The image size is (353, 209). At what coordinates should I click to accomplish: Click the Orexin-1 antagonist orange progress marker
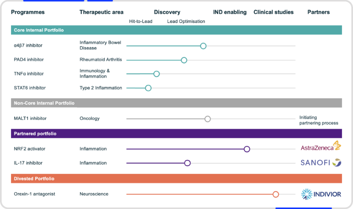[x=276, y=194]
